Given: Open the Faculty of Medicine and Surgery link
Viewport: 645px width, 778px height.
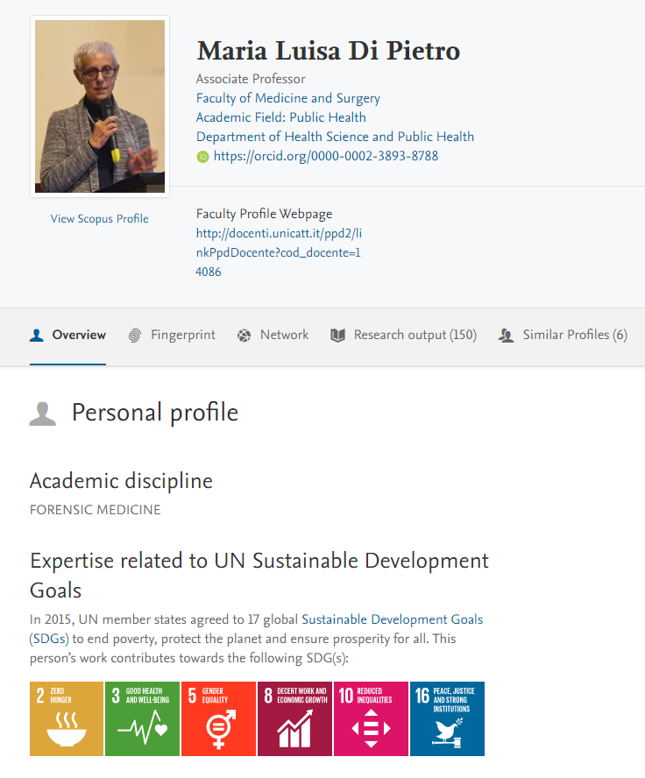Looking at the screenshot, I should 288,98.
